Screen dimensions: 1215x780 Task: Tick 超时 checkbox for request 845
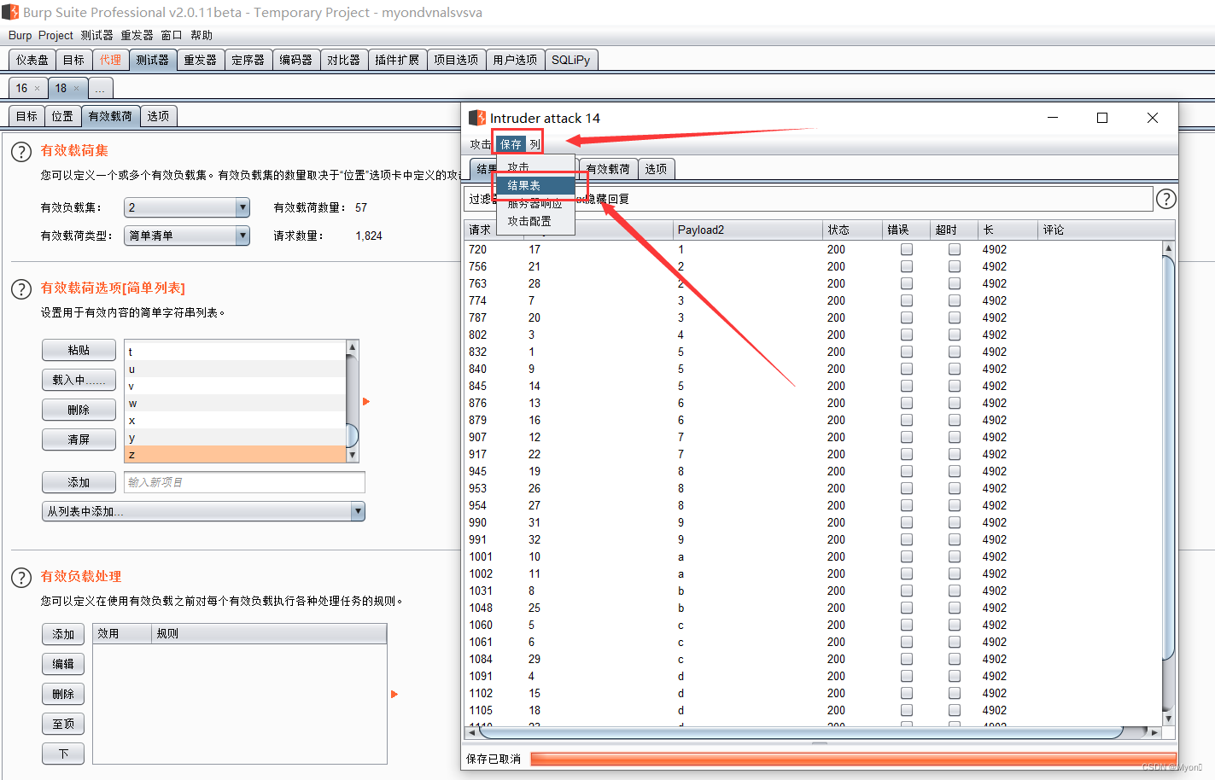(x=955, y=386)
